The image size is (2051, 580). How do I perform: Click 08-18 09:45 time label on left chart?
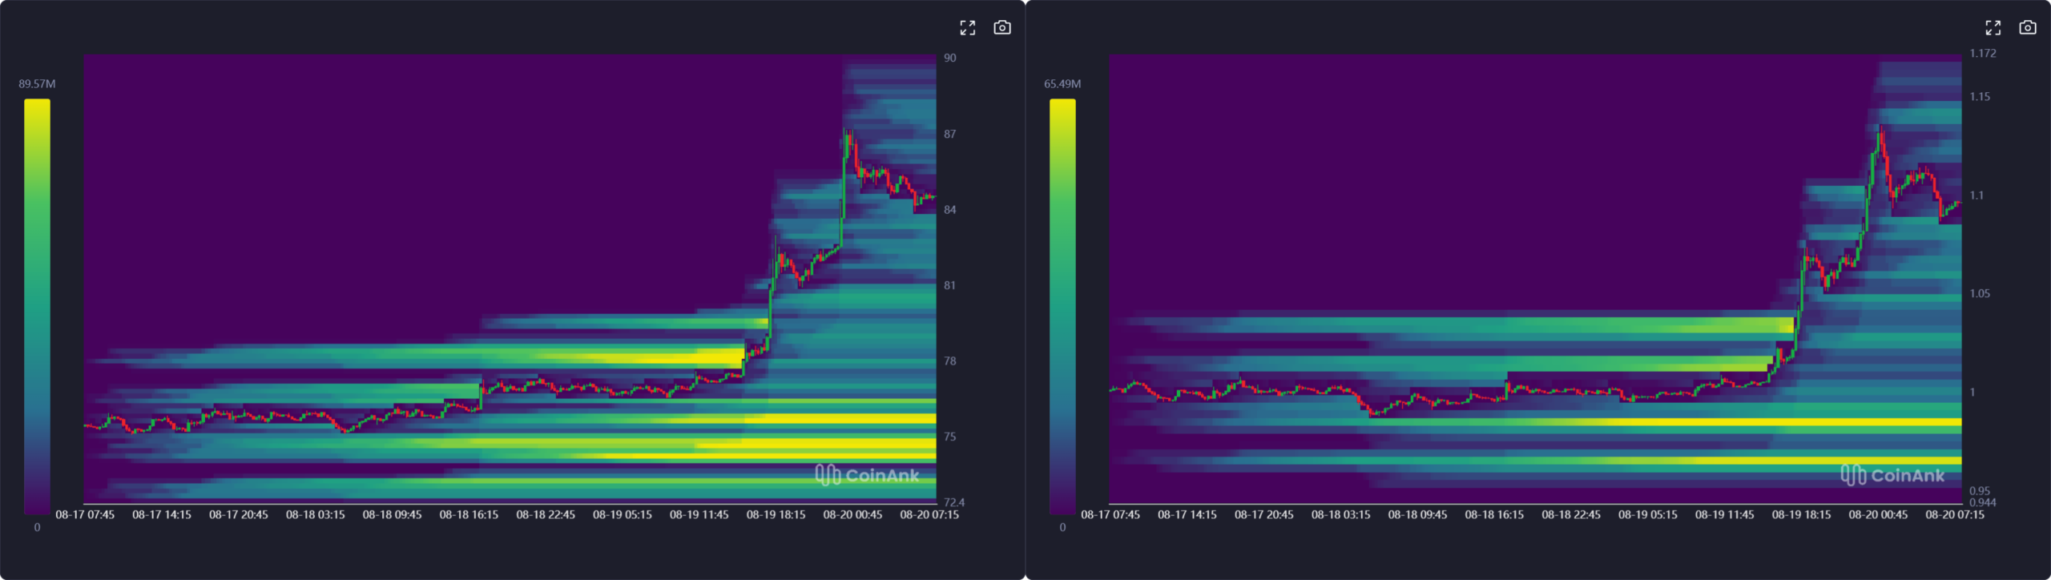[x=392, y=514]
